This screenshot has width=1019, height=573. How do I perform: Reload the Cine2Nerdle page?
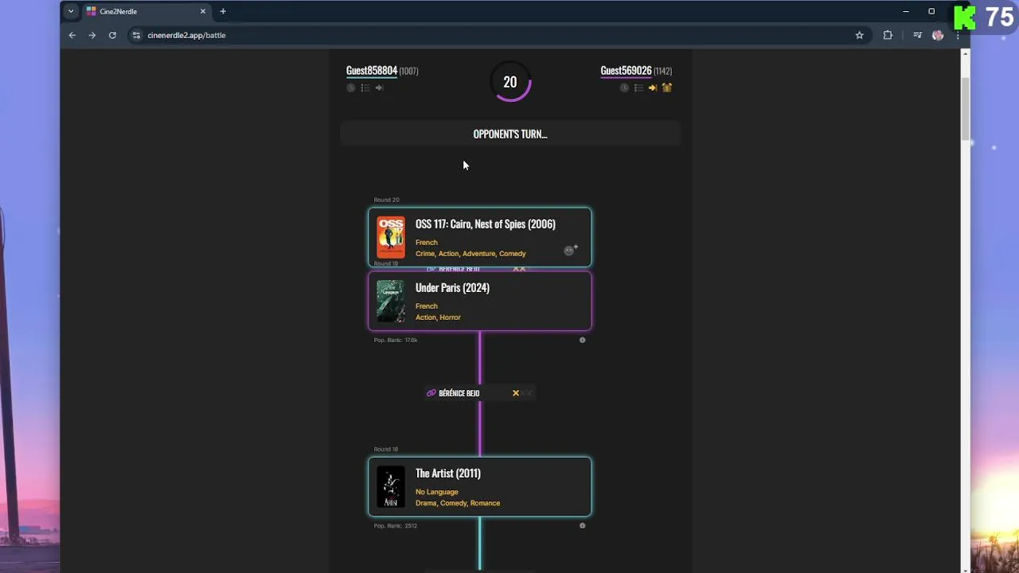pyautogui.click(x=112, y=35)
